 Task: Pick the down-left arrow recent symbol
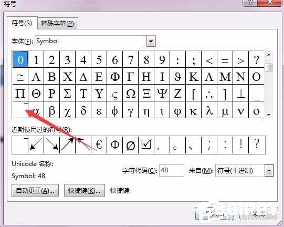coord(36,145)
